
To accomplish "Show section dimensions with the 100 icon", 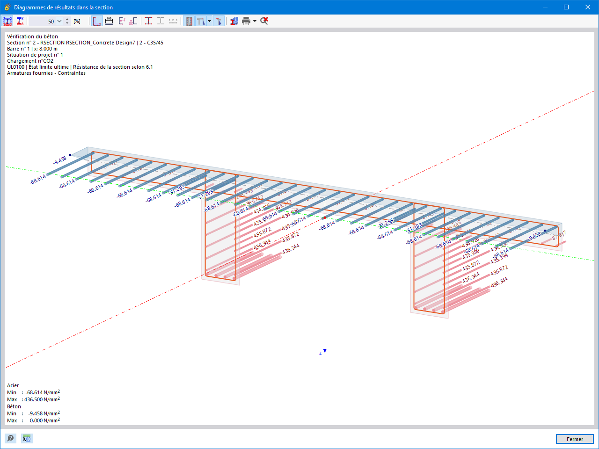I will tap(109, 21).
